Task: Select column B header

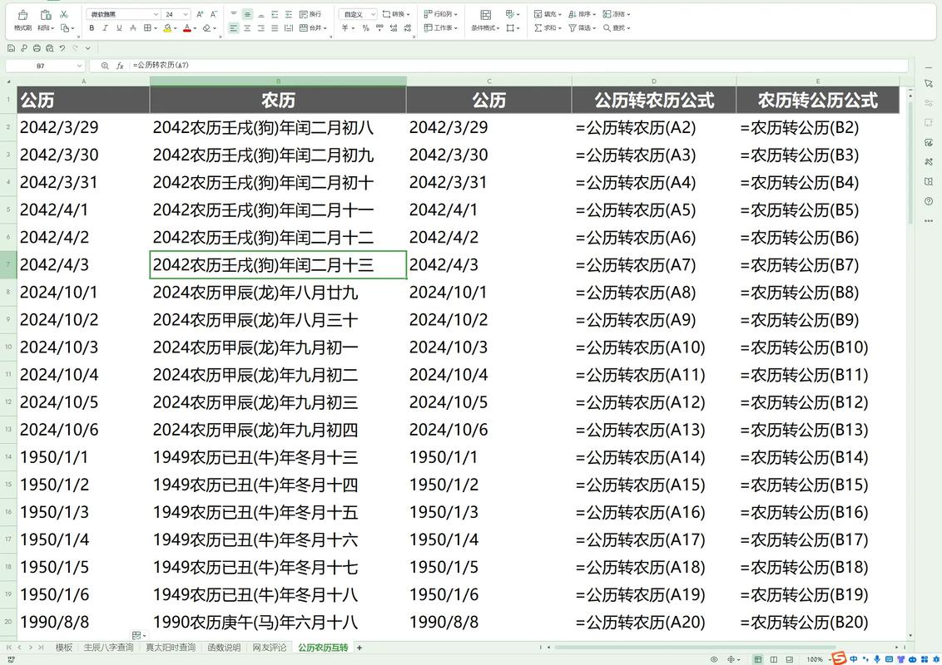Action: click(278, 81)
